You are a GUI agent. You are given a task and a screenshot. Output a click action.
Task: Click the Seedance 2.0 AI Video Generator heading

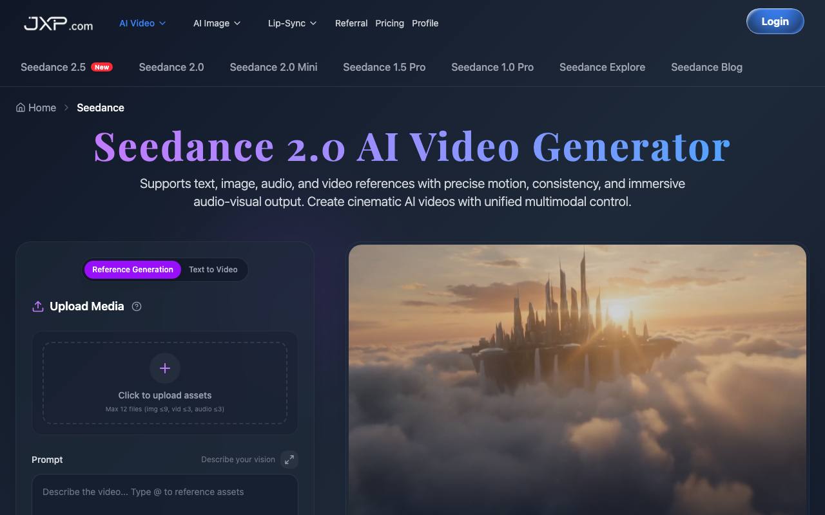tap(412, 146)
